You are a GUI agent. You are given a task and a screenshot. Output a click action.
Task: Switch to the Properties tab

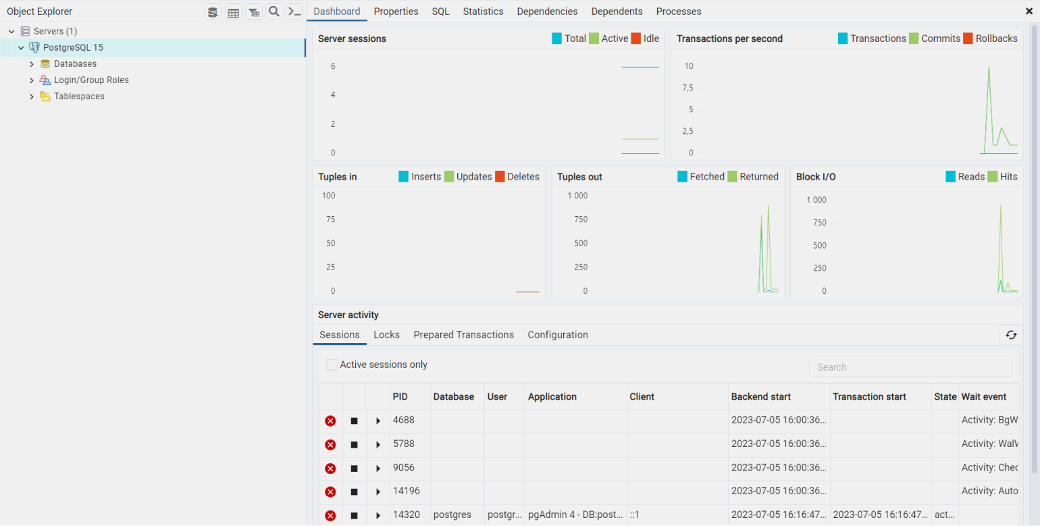[396, 11]
